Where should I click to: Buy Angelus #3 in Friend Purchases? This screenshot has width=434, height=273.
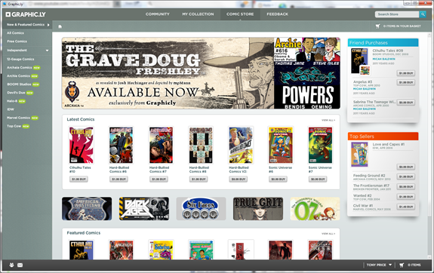(x=406, y=82)
